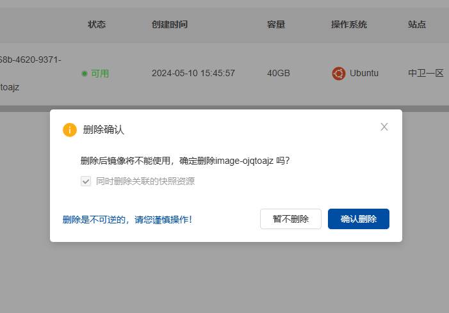Click the orange info icon beside 删除确认

70,130
